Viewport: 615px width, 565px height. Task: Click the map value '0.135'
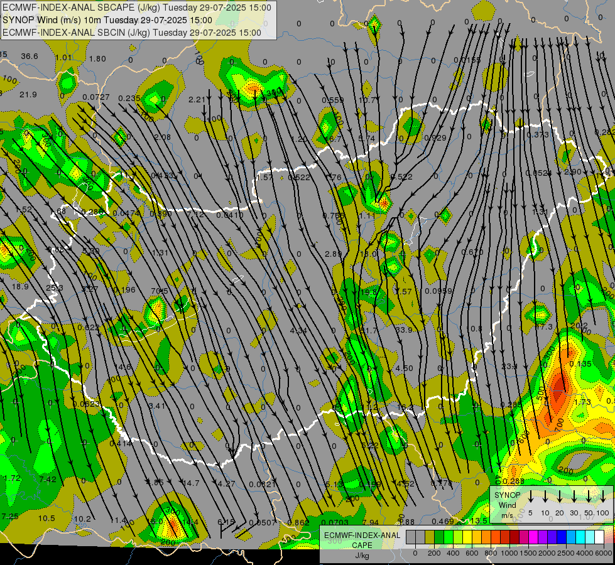point(580,364)
